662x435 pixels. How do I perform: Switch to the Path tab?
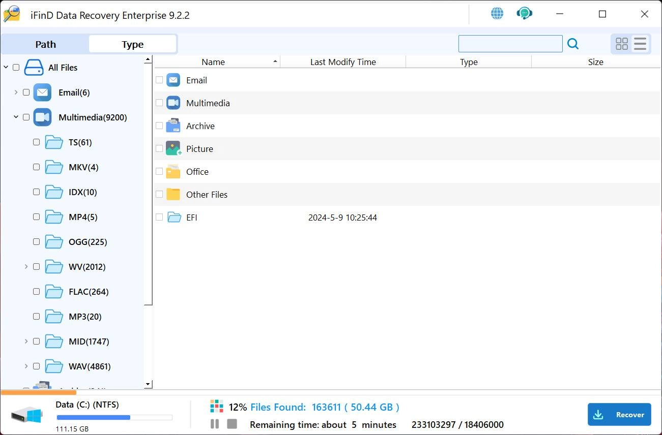coord(45,44)
